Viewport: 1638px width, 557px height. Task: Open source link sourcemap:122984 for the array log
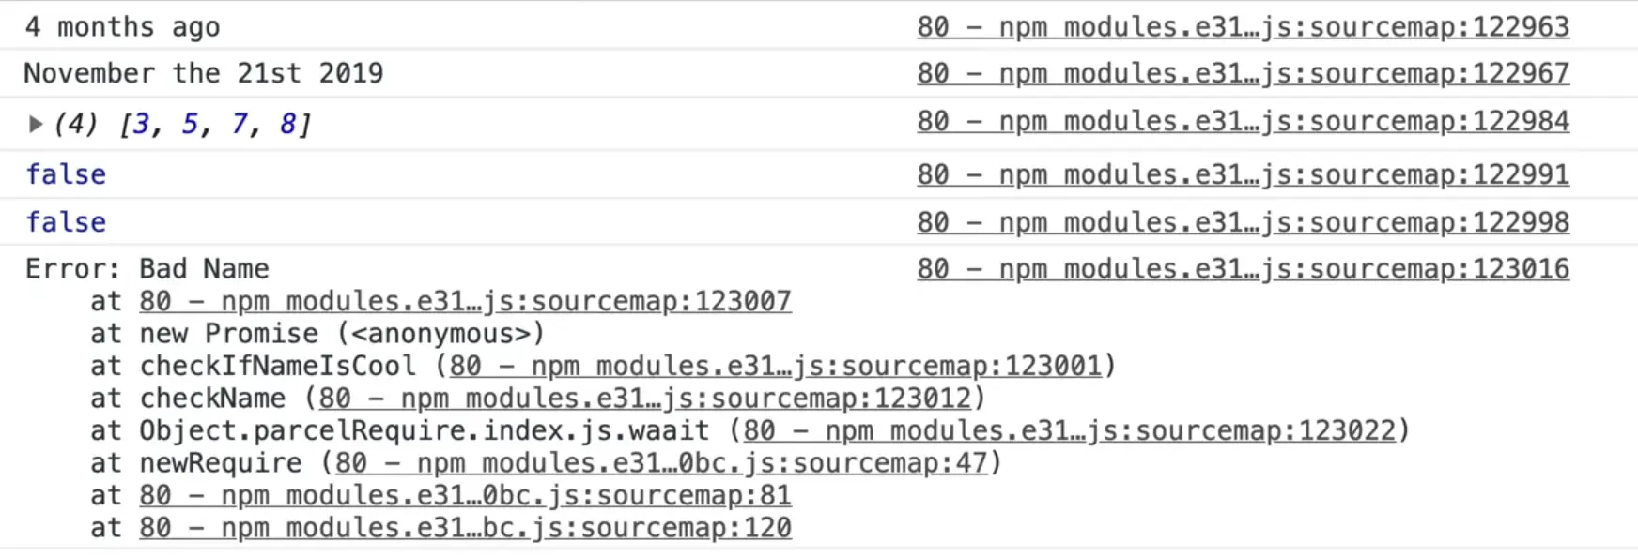[1243, 121]
